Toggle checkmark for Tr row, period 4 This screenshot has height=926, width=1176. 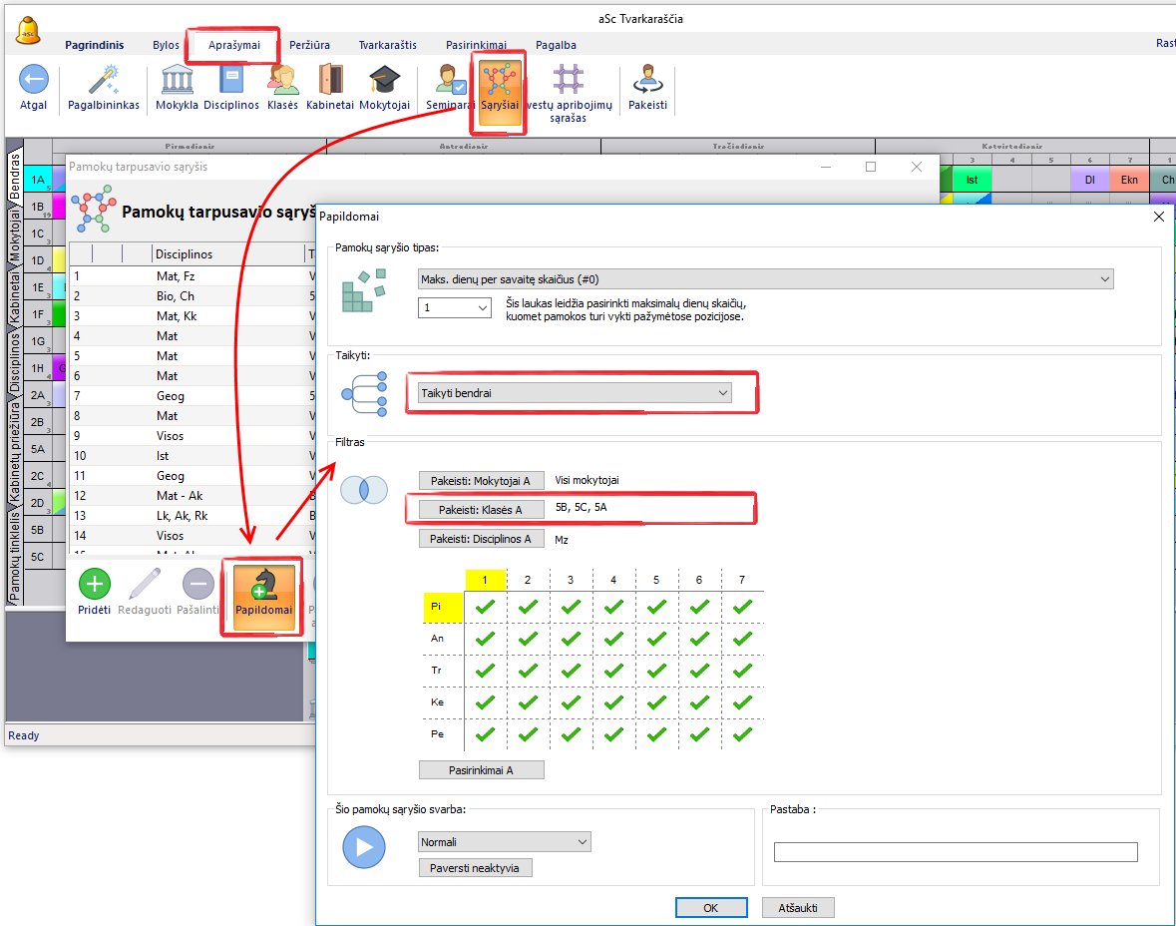pos(613,671)
